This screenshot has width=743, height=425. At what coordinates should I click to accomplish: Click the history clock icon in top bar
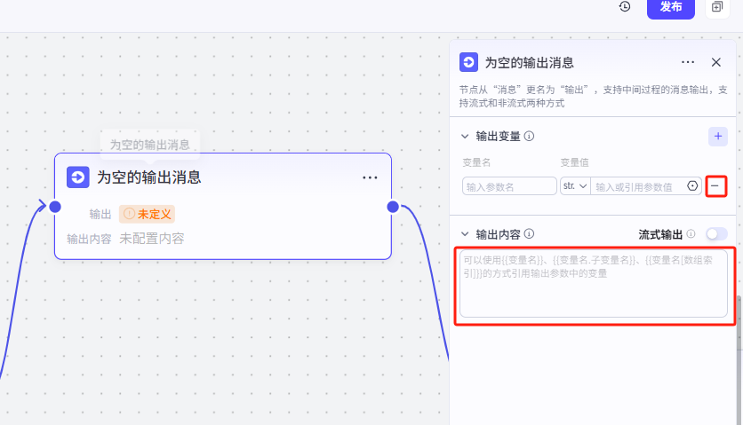coord(625,7)
